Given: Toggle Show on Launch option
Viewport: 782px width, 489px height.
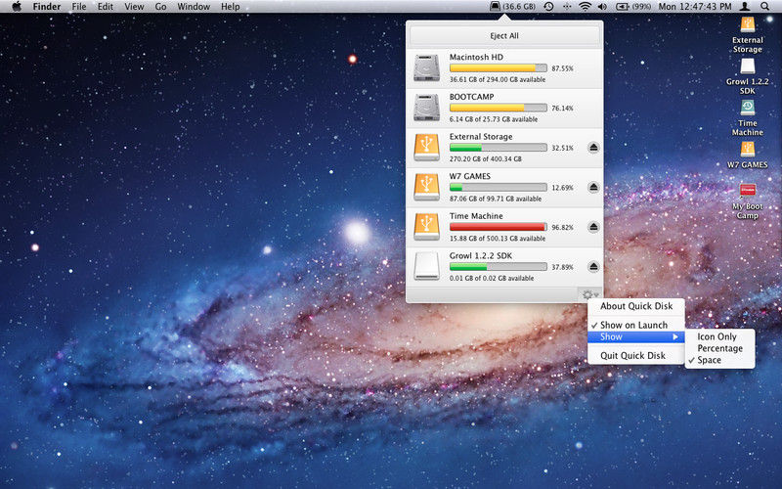Looking at the screenshot, I should pos(636,325).
